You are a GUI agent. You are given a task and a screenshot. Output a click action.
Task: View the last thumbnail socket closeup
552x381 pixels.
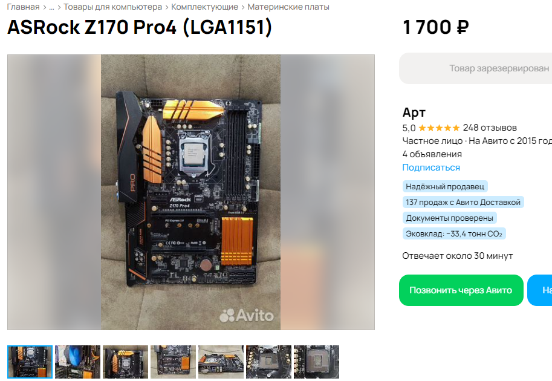316,362
